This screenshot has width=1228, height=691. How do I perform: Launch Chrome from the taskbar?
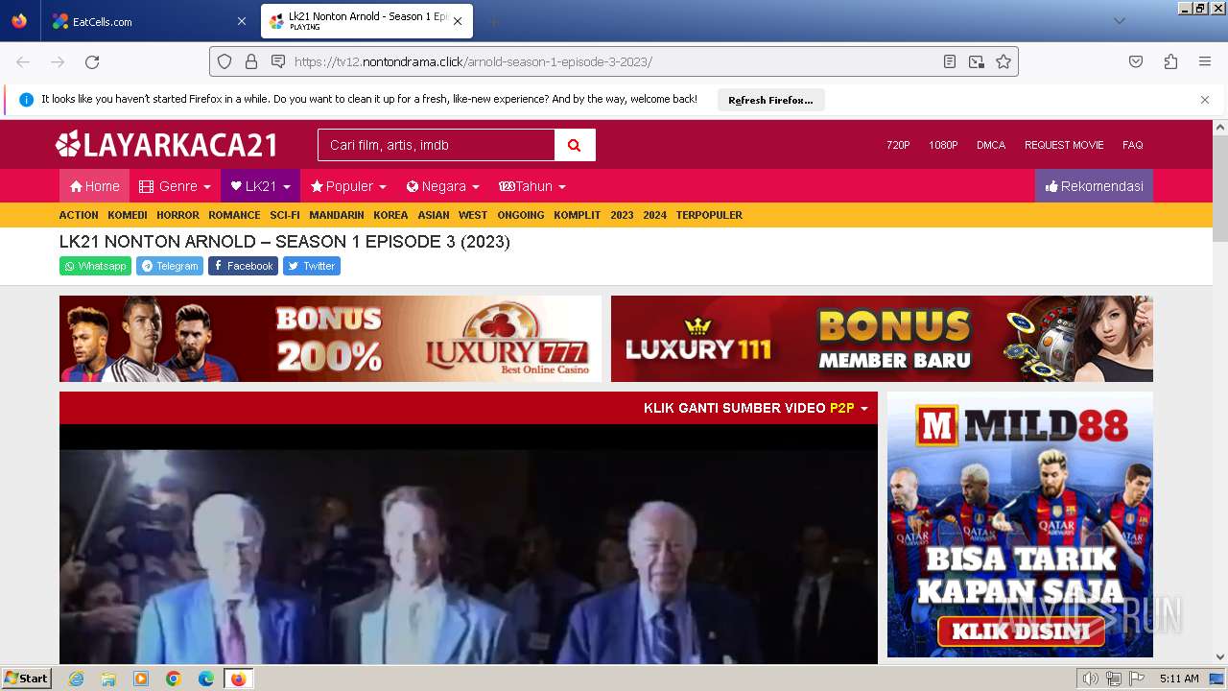[174, 679]
